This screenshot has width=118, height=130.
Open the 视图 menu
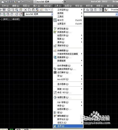(x=26, y=6)
